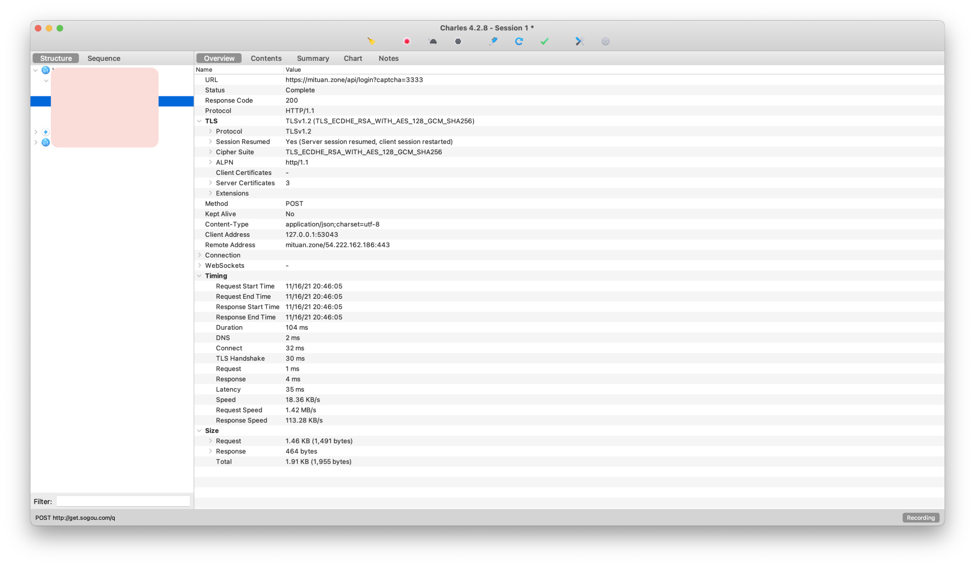Click the pen Compose request icon
The height and width of the screenshot is (566, 975).
point(493,42)
